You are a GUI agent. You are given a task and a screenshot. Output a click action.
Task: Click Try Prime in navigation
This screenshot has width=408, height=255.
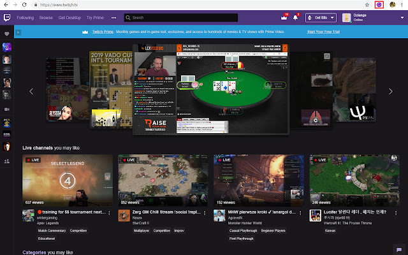tap(95, 18)
